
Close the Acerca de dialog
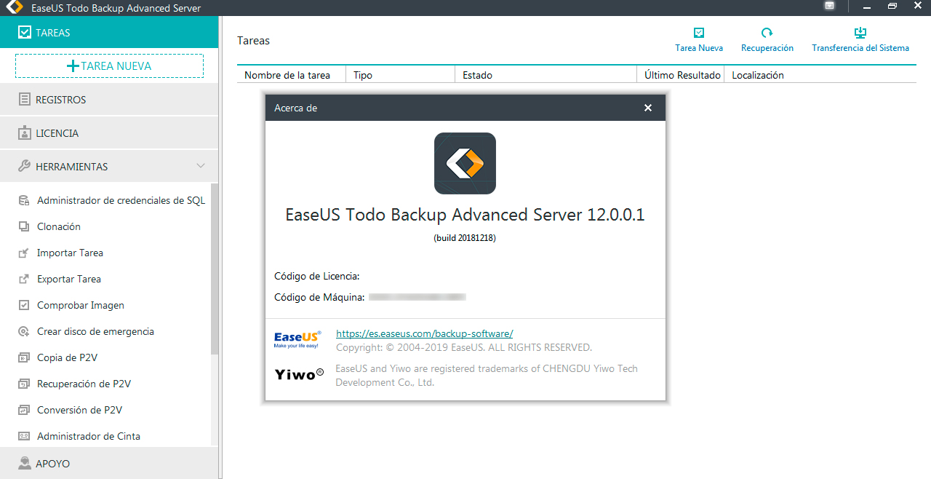pos(648,108)
